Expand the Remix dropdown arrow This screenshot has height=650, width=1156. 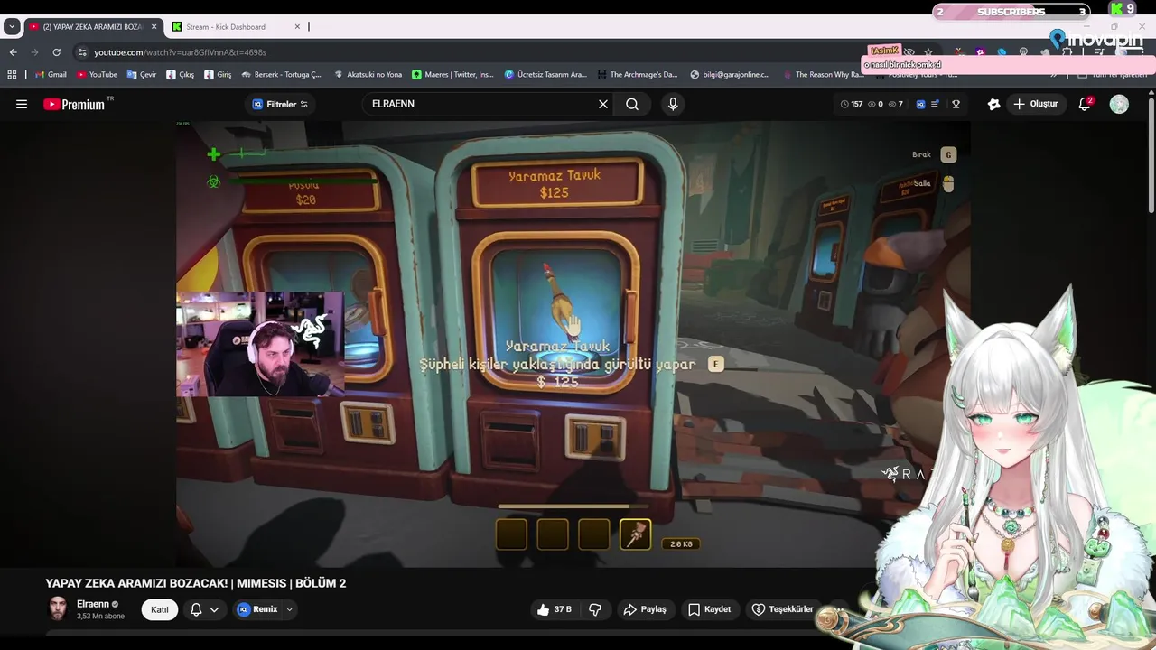289,609
